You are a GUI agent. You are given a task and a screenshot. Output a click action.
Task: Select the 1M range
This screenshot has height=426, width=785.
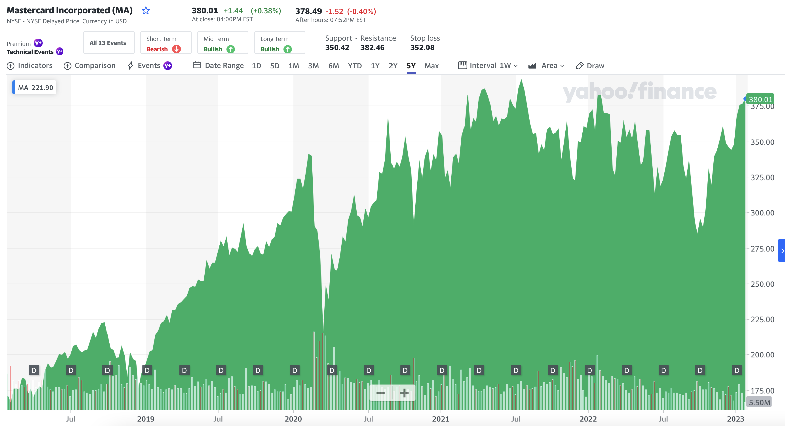coord(294,66)
